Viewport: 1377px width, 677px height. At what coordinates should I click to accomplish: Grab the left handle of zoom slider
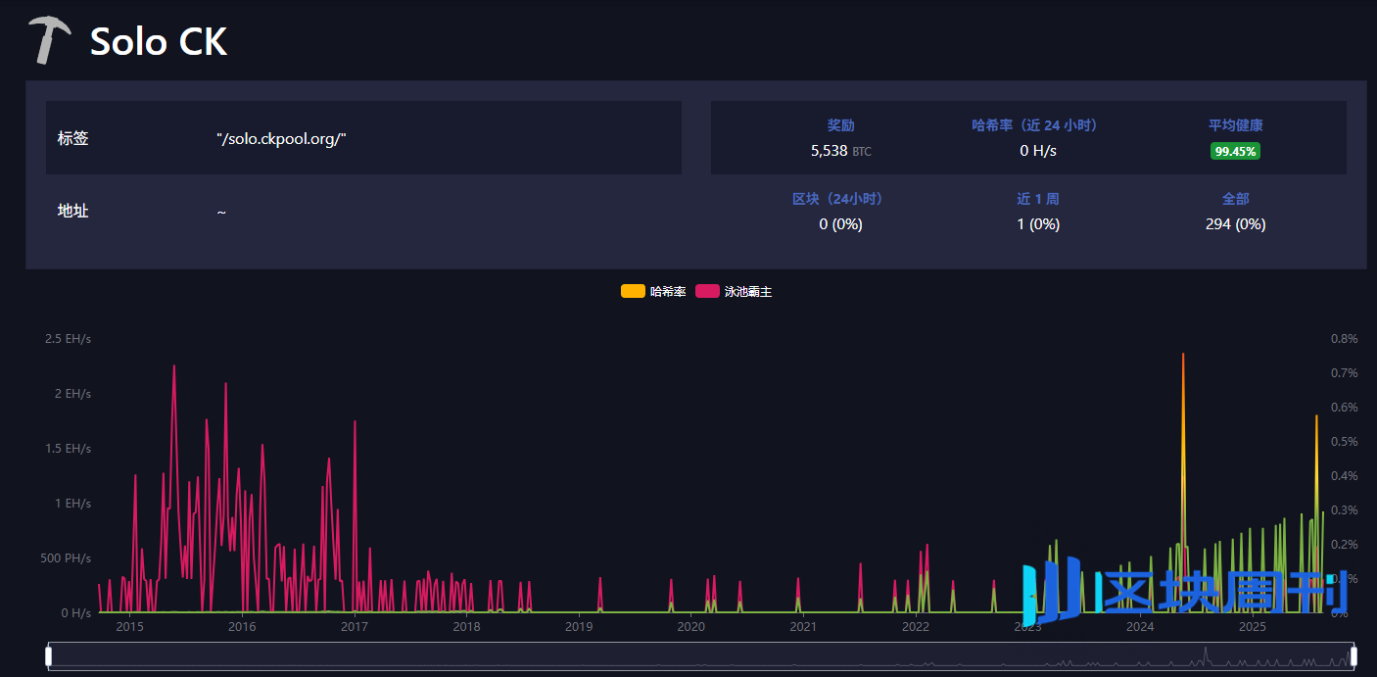[49, 656]
